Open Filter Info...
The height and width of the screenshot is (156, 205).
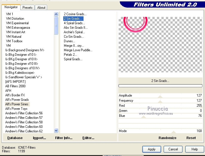64,138
